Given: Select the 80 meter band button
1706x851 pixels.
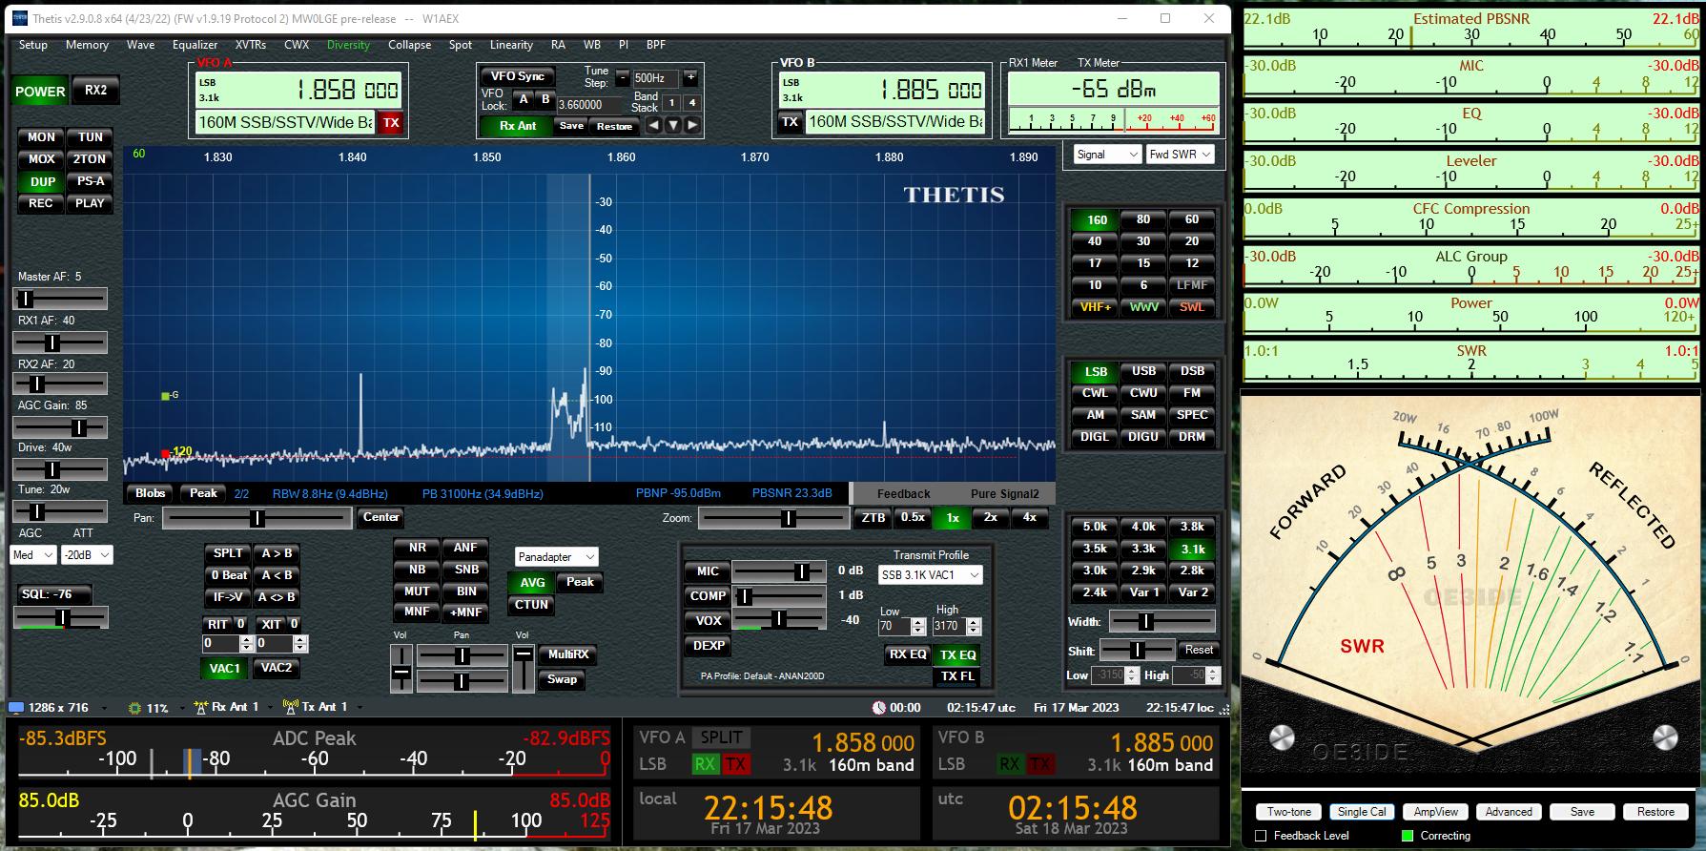Looking at the screenshot, I should (x=1143, y=219).
